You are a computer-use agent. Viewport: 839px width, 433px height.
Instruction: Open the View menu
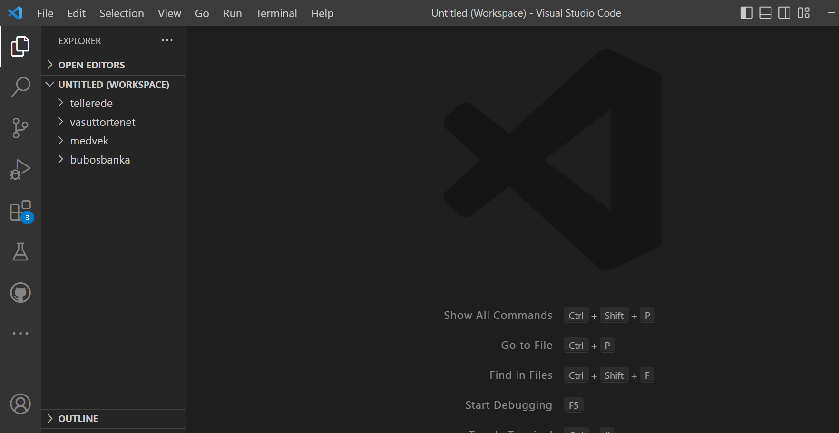(x=169, y=13)
